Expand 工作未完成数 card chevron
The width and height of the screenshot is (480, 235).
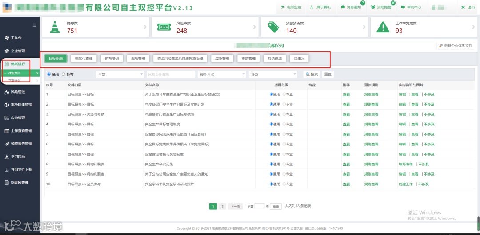(474, 27)
